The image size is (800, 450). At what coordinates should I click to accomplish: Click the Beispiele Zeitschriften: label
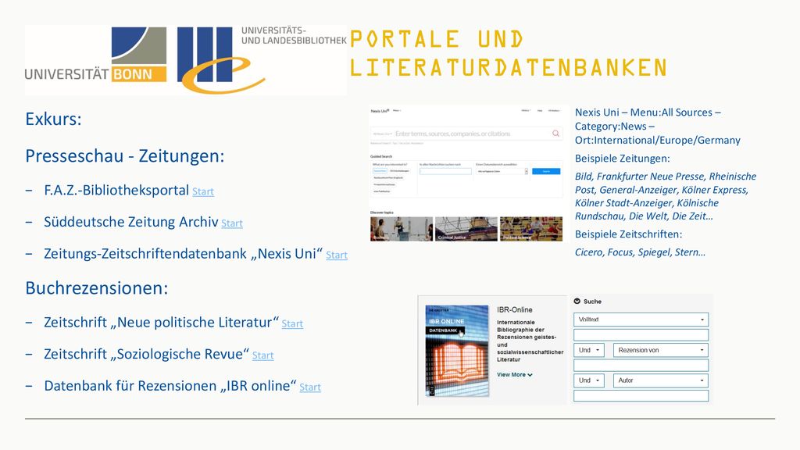pyautogui.click(x=629, y=234)
